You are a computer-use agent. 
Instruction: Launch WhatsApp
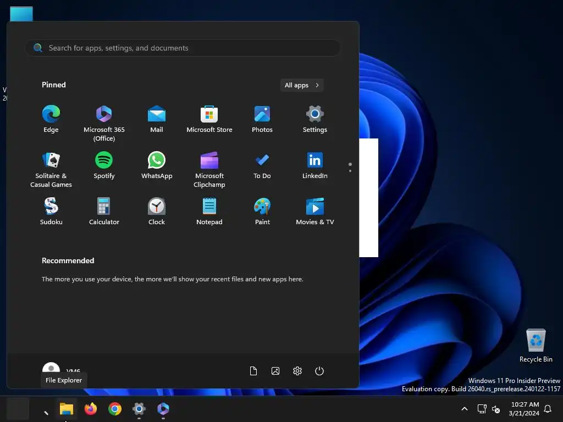[x=157, y=165]
